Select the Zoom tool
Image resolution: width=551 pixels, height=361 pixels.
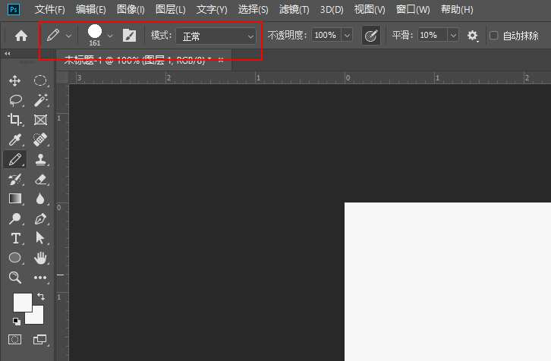pos(14,278)
